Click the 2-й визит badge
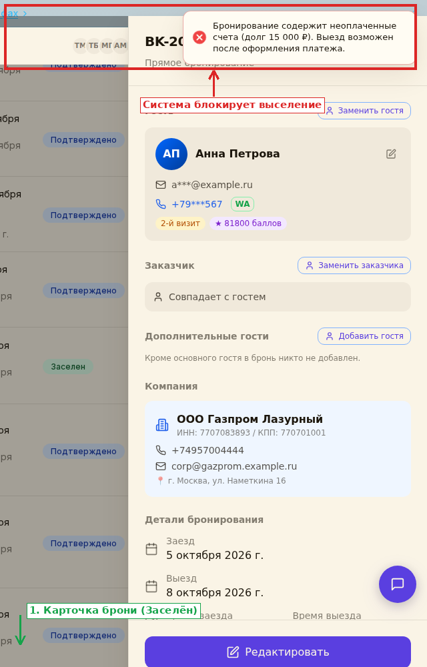Viewport: 427px width, 667px height. point(180,223)
